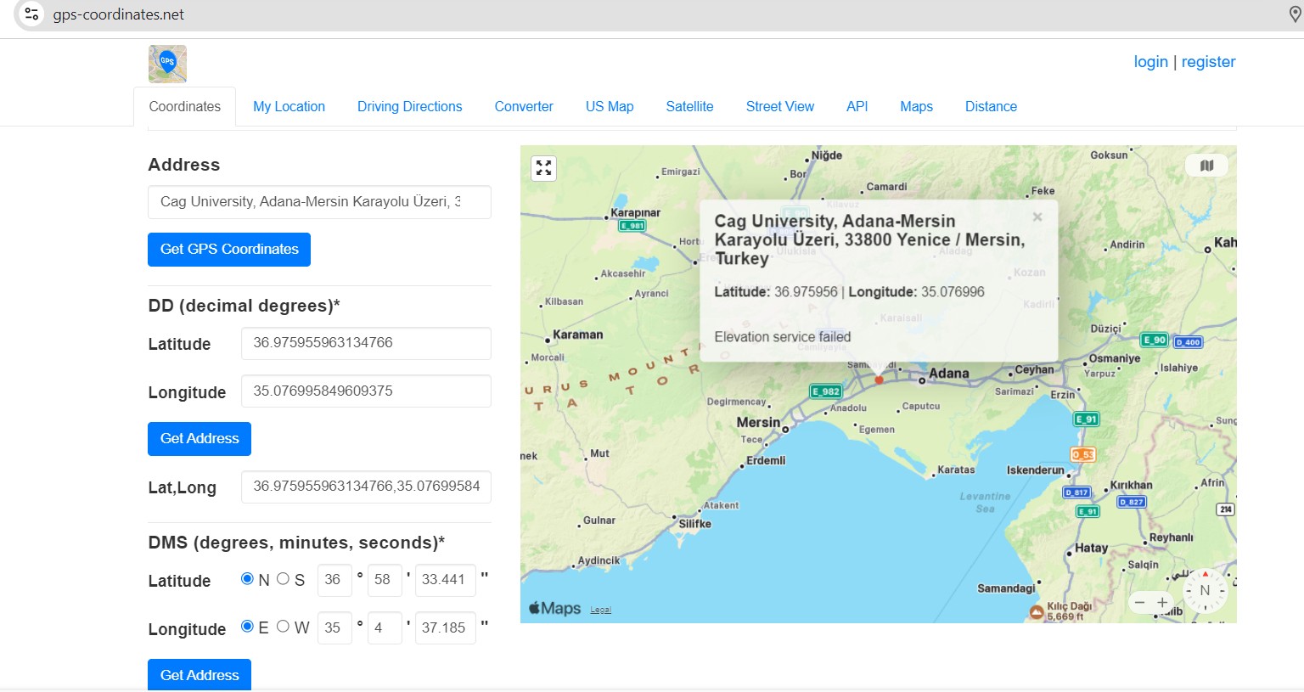1304x692 pixels.
Task: Click the Silifke label on map
Action: pyautogui.click(x=694, y=524)
